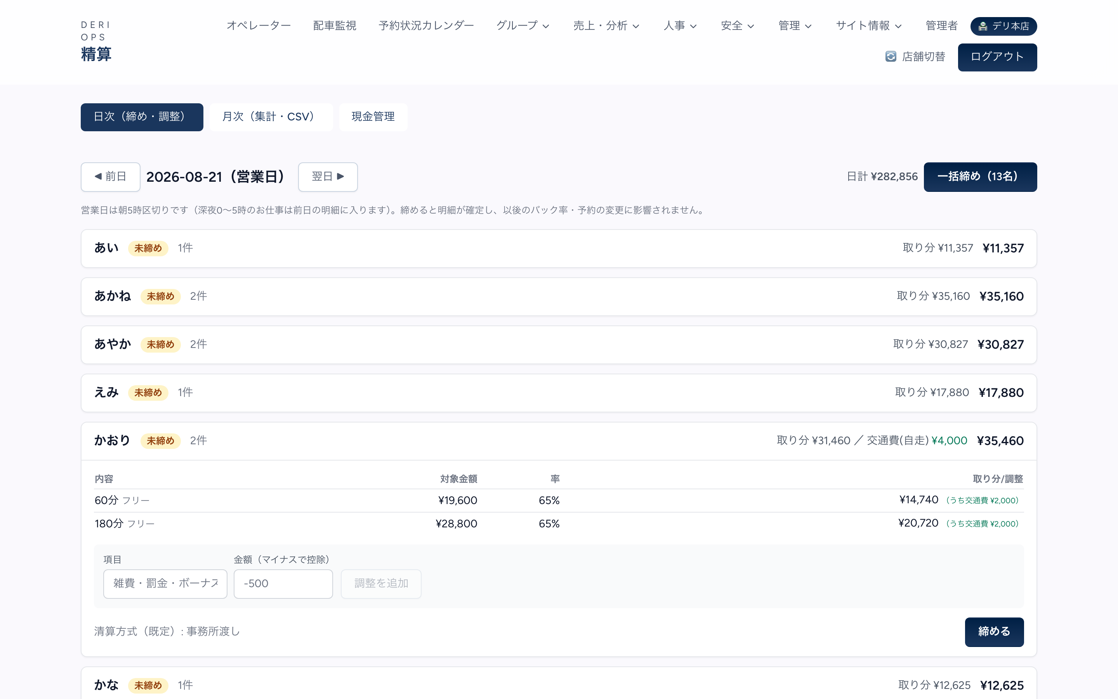Expand the えみ settlement row
The height and width of the screenshot is (699, 1118).
[559, 393]
